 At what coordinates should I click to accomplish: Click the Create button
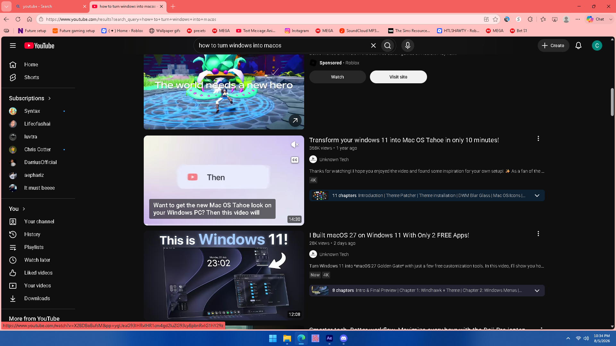pos(553,45)
